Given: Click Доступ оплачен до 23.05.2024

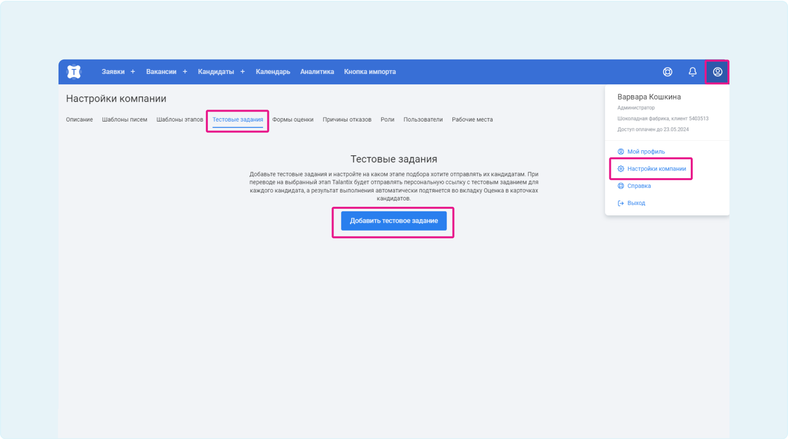Looking at the screenshot, I should coord(653,129).
